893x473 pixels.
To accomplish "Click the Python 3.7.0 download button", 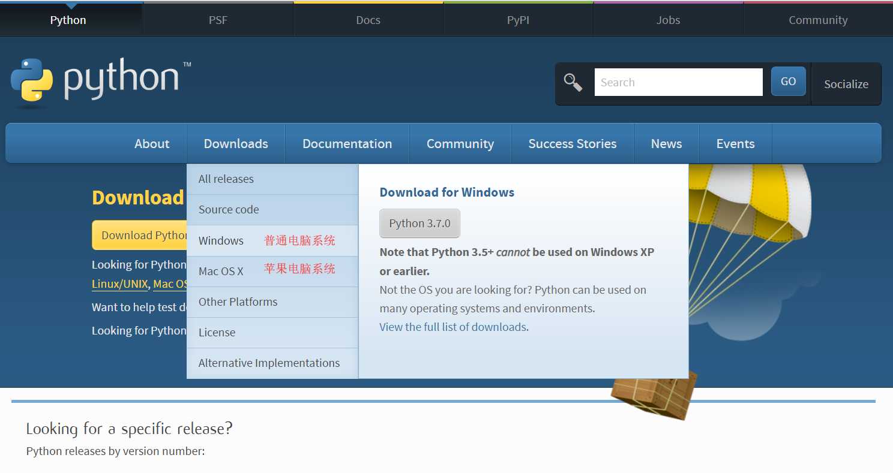I will (x=419, y=223).
